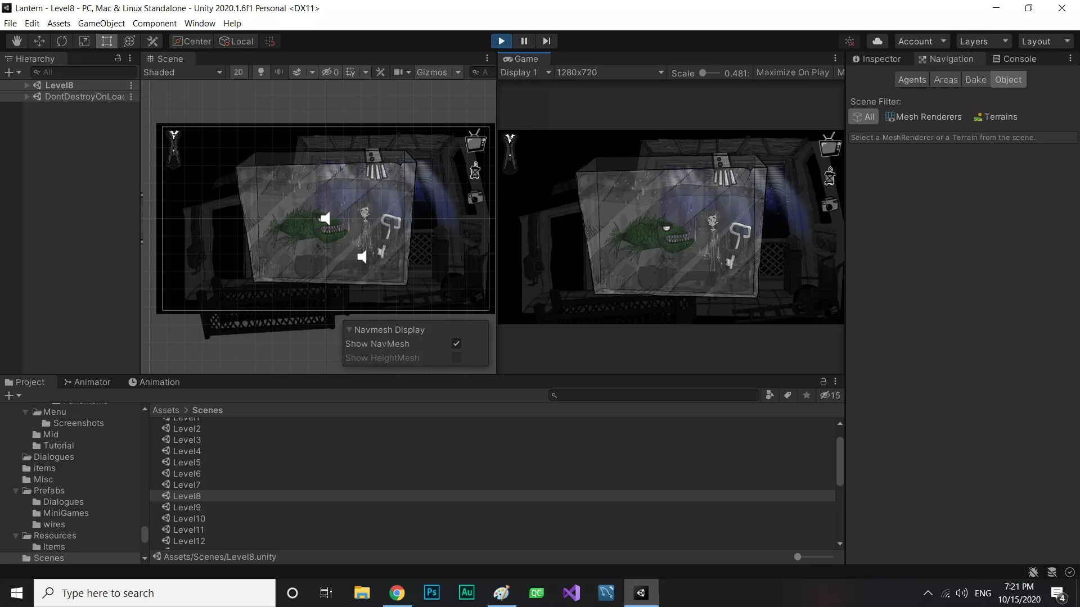
Task: Search by label icon in Project
Action: (x=787, y=395)
